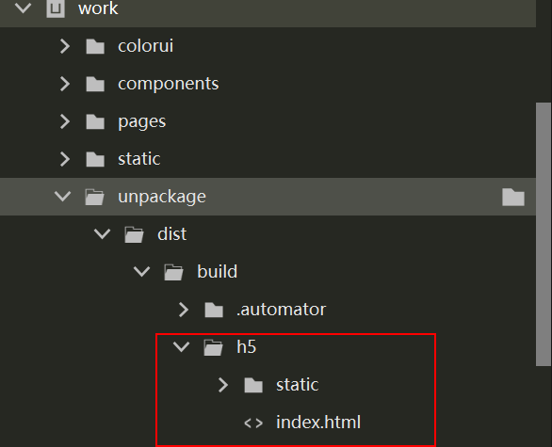Click the vertical scrollbar thumb
Image resolution: width=552 pixels, height=447 pixels.
544,234
